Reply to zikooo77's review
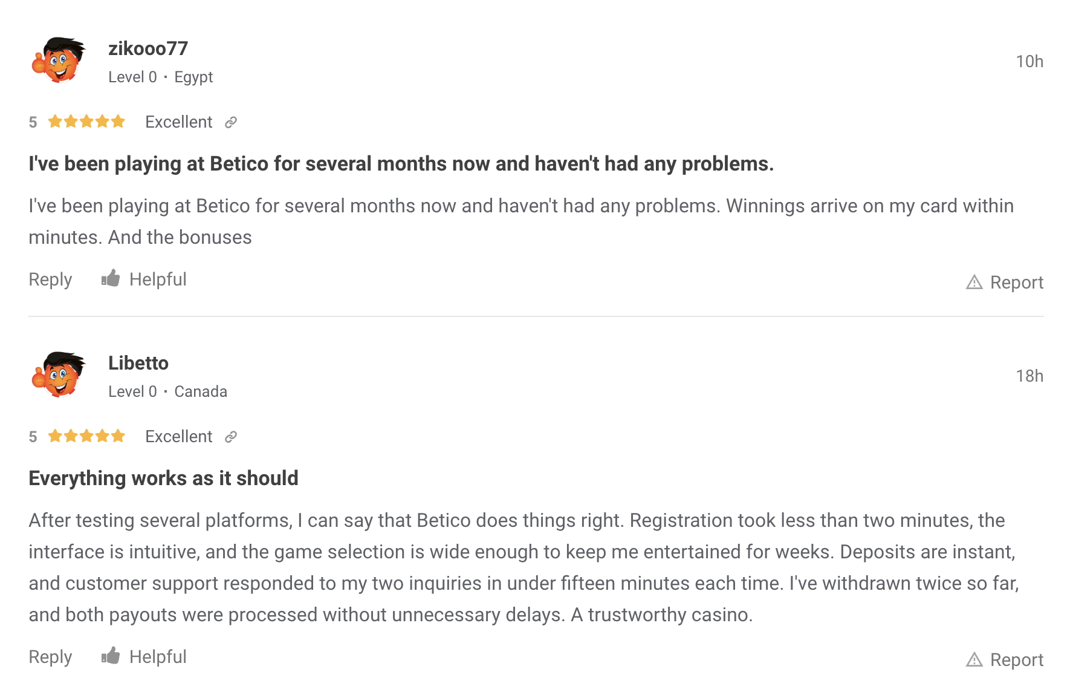The image size is (1076, 692). click(x=50, y=279)
